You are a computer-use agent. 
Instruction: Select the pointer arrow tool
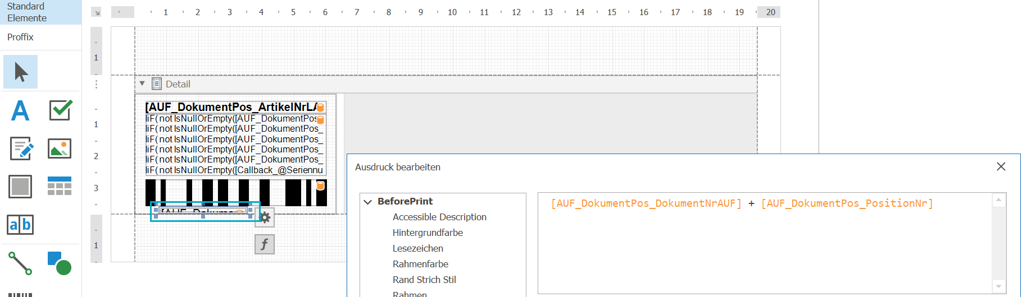point(21,72)
